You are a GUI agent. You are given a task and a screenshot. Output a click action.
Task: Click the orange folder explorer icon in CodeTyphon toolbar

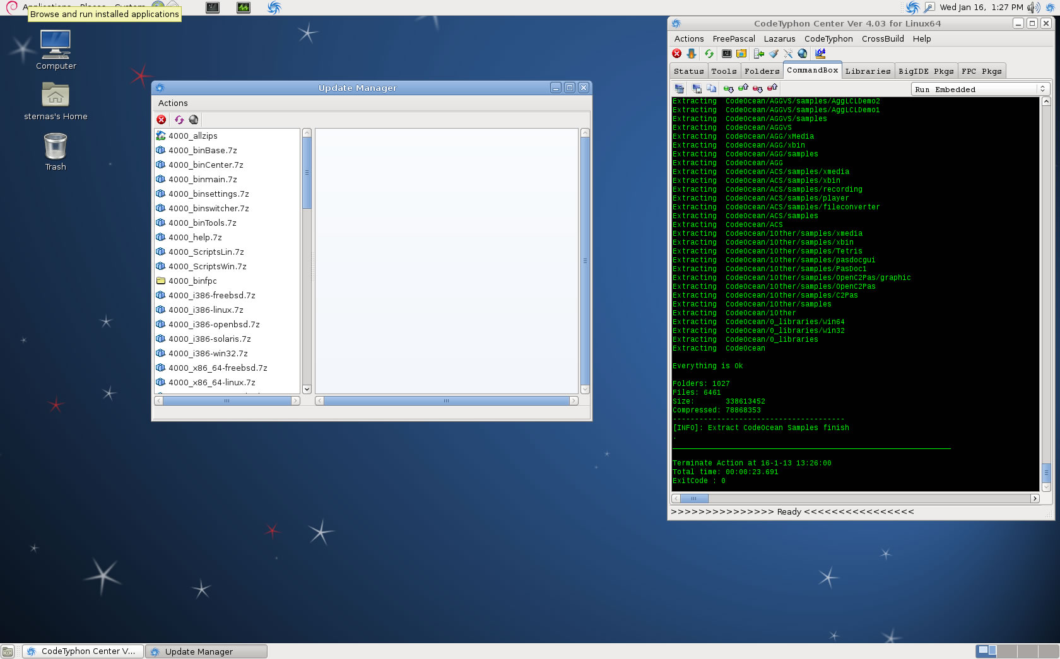click(x=741, y=54)
